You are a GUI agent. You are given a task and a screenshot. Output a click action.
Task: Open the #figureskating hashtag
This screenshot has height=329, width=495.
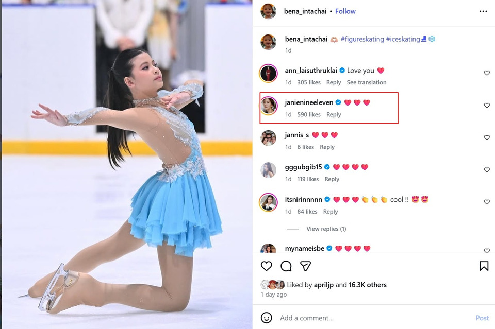pyautogui.click(x=362, y=39)
